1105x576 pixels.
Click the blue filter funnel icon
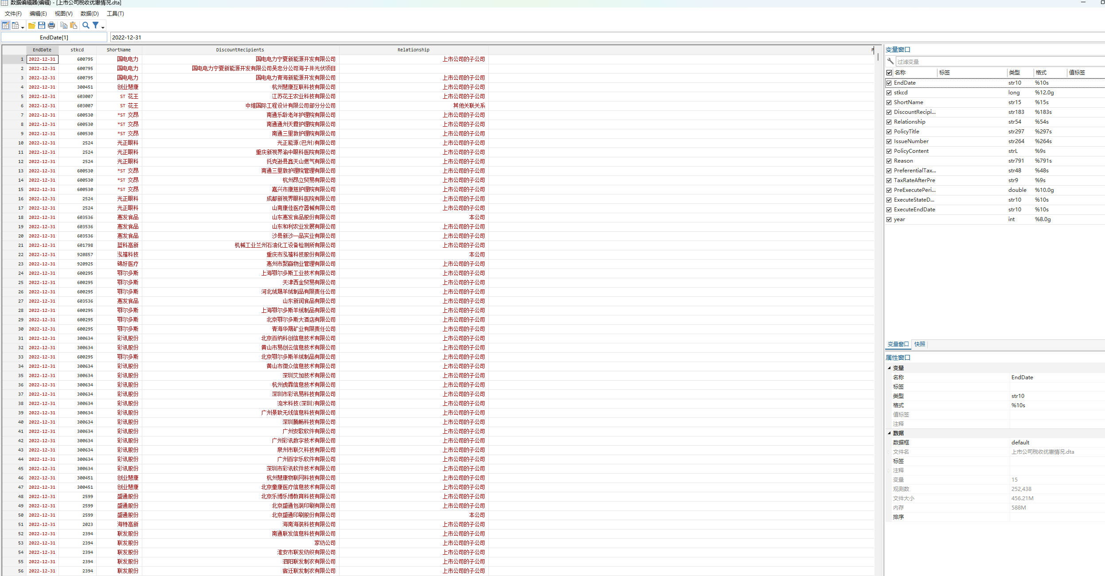pyautogui.click(x=95, y=26)
